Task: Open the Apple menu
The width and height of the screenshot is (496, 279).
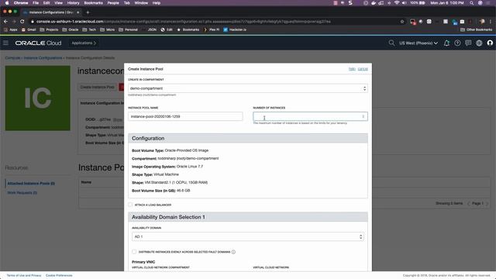Action: (x=6, y=3)
